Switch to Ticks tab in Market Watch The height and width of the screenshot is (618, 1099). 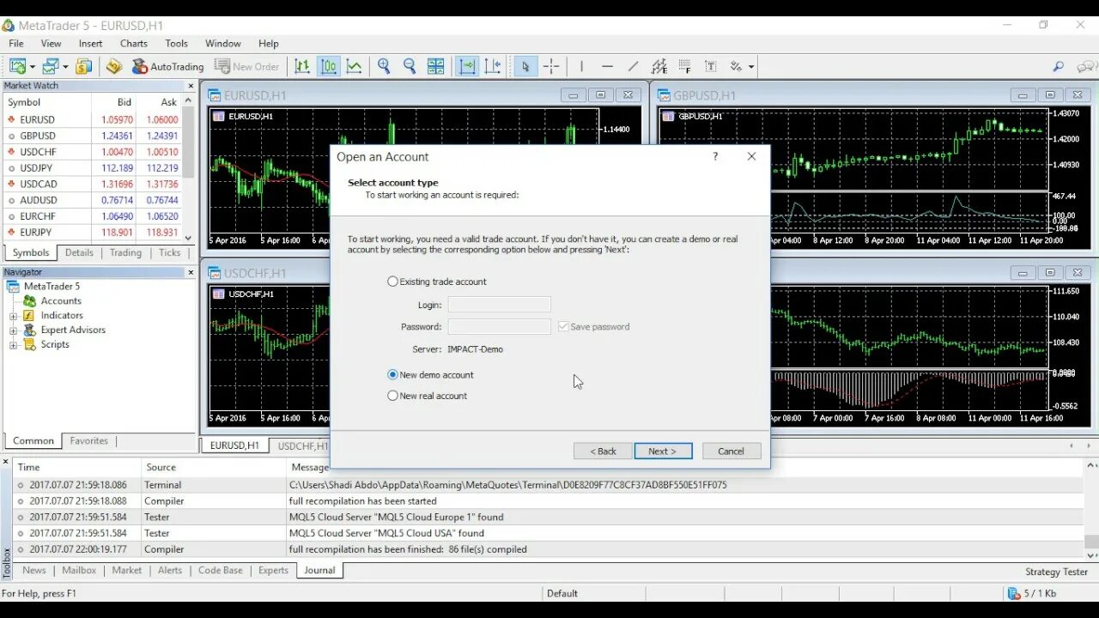170,253
